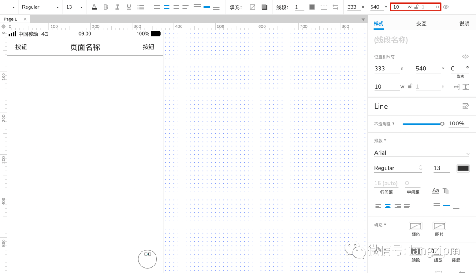
Task: Click the opacity slider handle
Action: [x=443, y=124]
